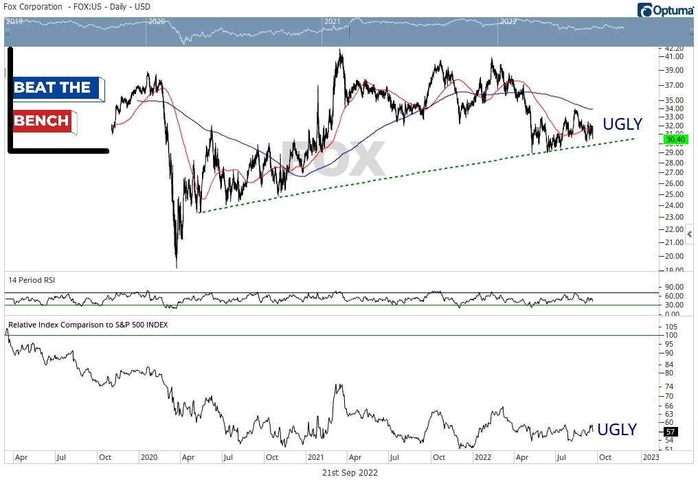Select the BEAT THE banner label
Screen dimensions: 698x486
[x=58, y=89]
